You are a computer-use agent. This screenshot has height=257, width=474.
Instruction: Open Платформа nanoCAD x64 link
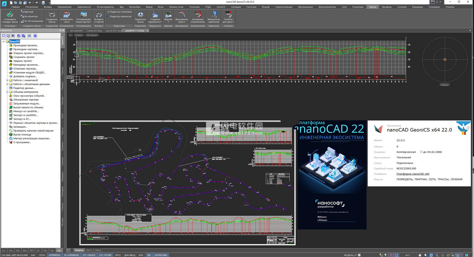(413, 174)
